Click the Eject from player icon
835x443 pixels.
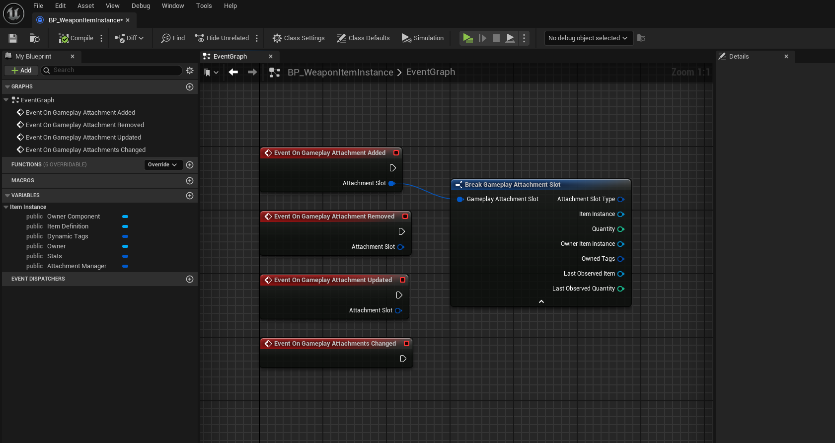tap(510, 38)
